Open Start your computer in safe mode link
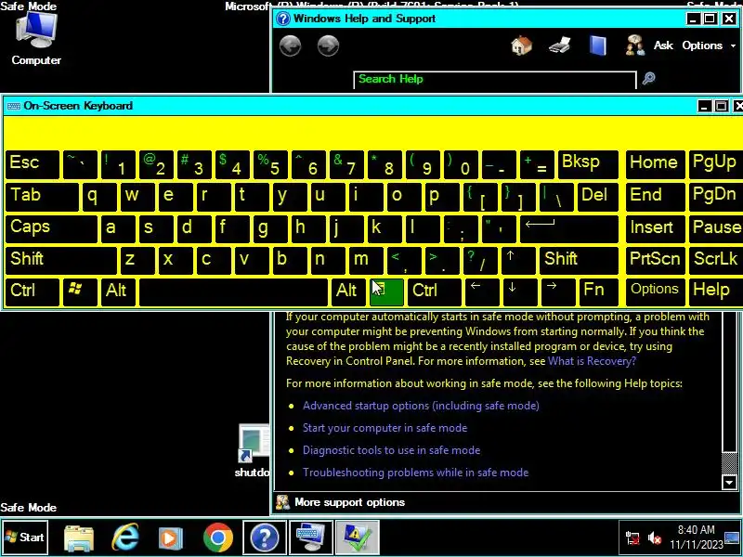This screenshot has width=743, height=557. coord(385,428)
